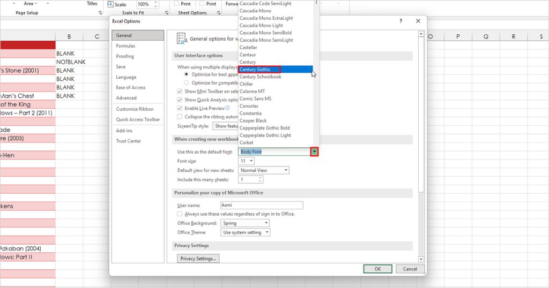This screenshot has width=549, height=288.
Task: Open the General category in Excel Options
Action: coord(138,35)
